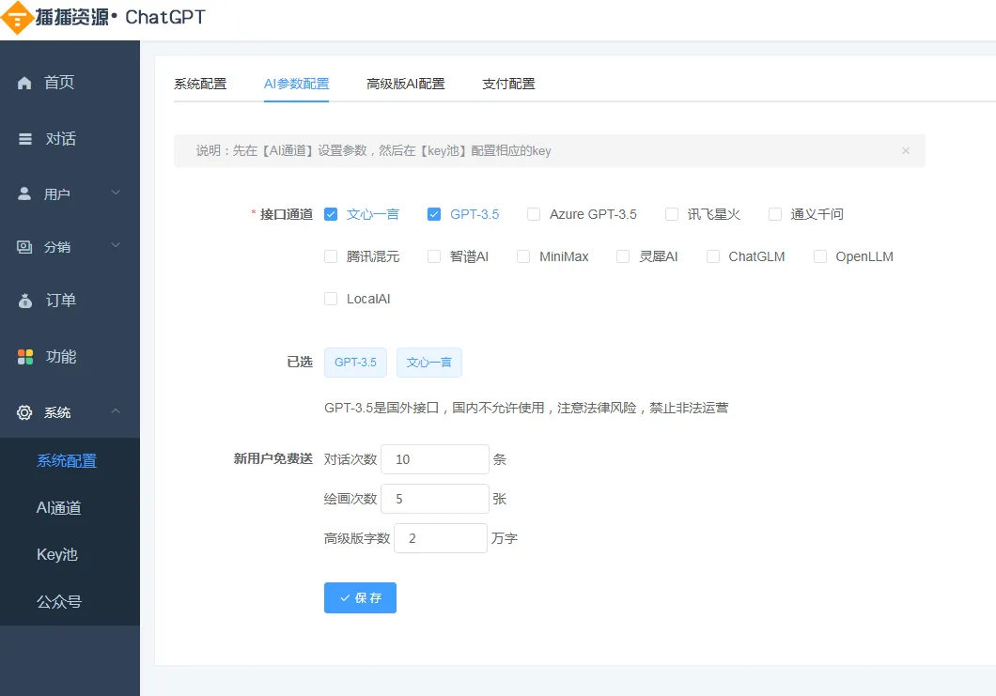Open Key池 in the sidebar menu
Image resolution: width=996 pixels, height=696 pixels.
point(55,554)
